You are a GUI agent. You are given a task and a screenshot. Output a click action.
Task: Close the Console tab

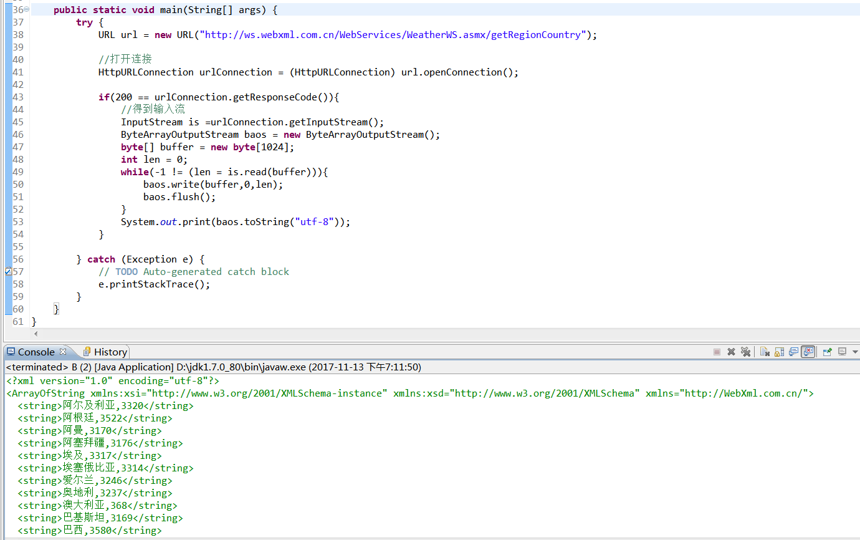[x=62, y=352]
